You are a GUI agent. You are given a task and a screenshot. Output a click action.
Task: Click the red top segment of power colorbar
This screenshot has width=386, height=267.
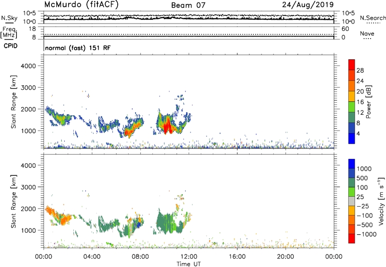pyautogui.click(x=352, y=65)
